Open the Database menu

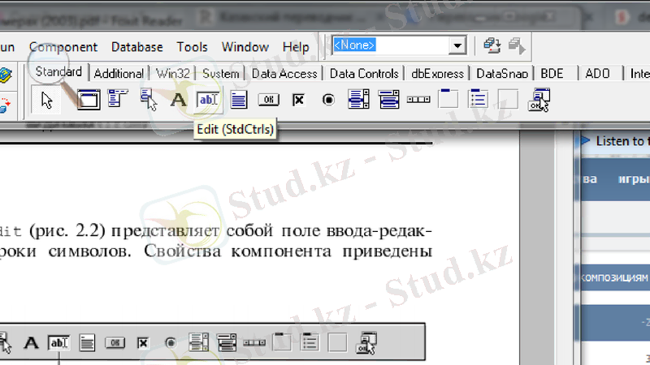click(x=136, y=47)
